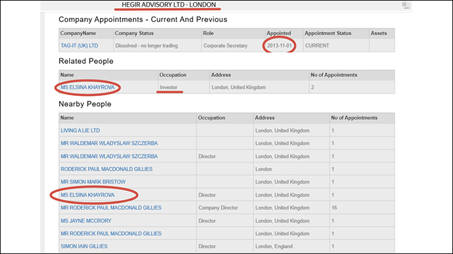Click the 2013-11-01 appointed date cell
453x254 pixels.
pos(279,46)
